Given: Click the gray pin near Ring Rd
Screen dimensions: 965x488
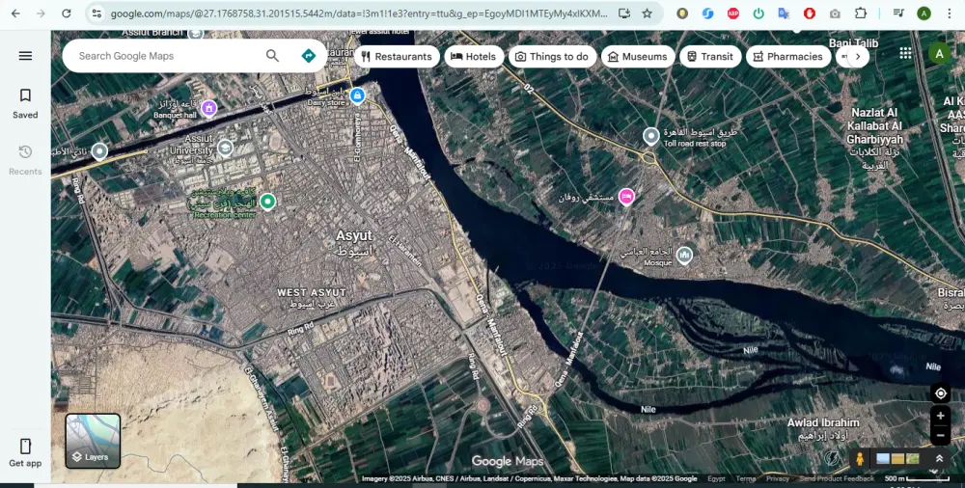Looking at the screenshot, I should pos(99,150).
